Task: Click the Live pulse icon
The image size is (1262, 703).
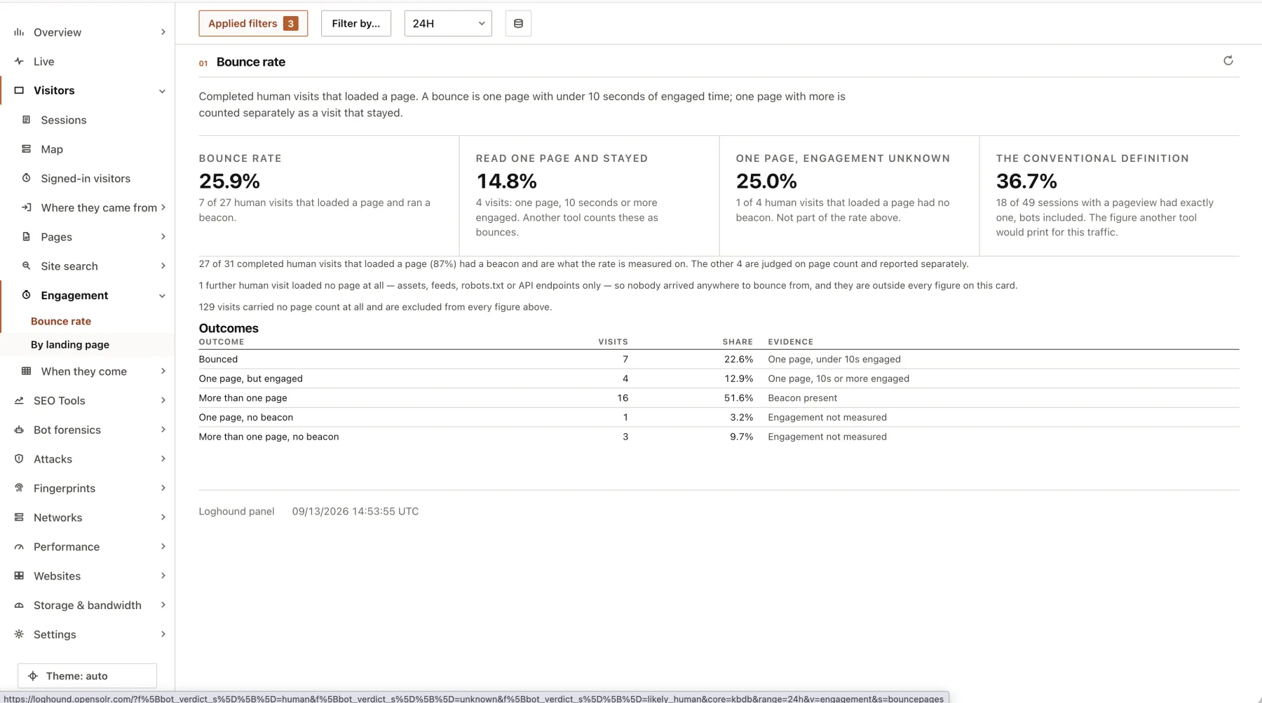Action: (x=19, y=62)
